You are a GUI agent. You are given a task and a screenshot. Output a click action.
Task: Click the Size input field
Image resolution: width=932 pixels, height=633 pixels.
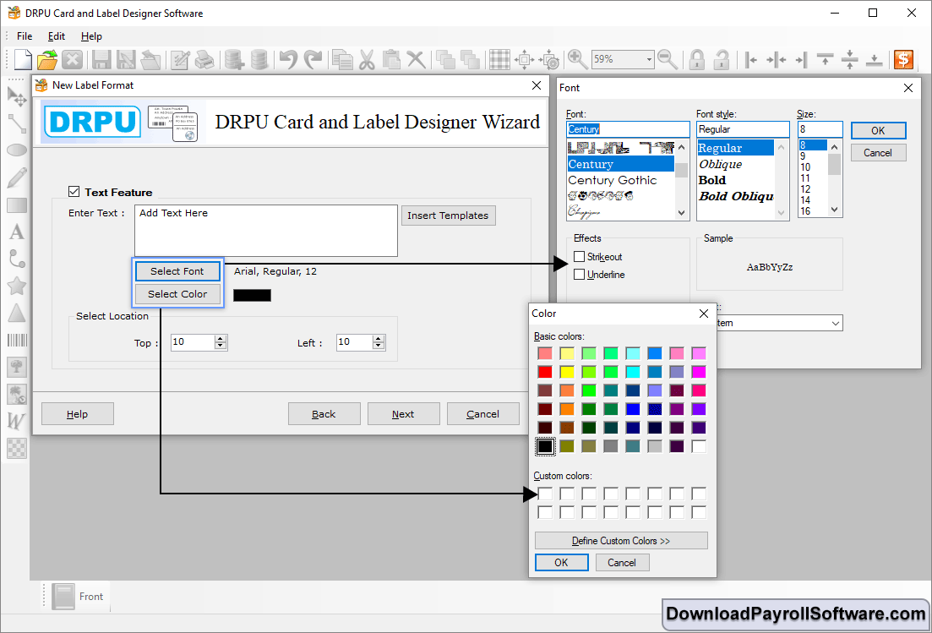[820, 129]
